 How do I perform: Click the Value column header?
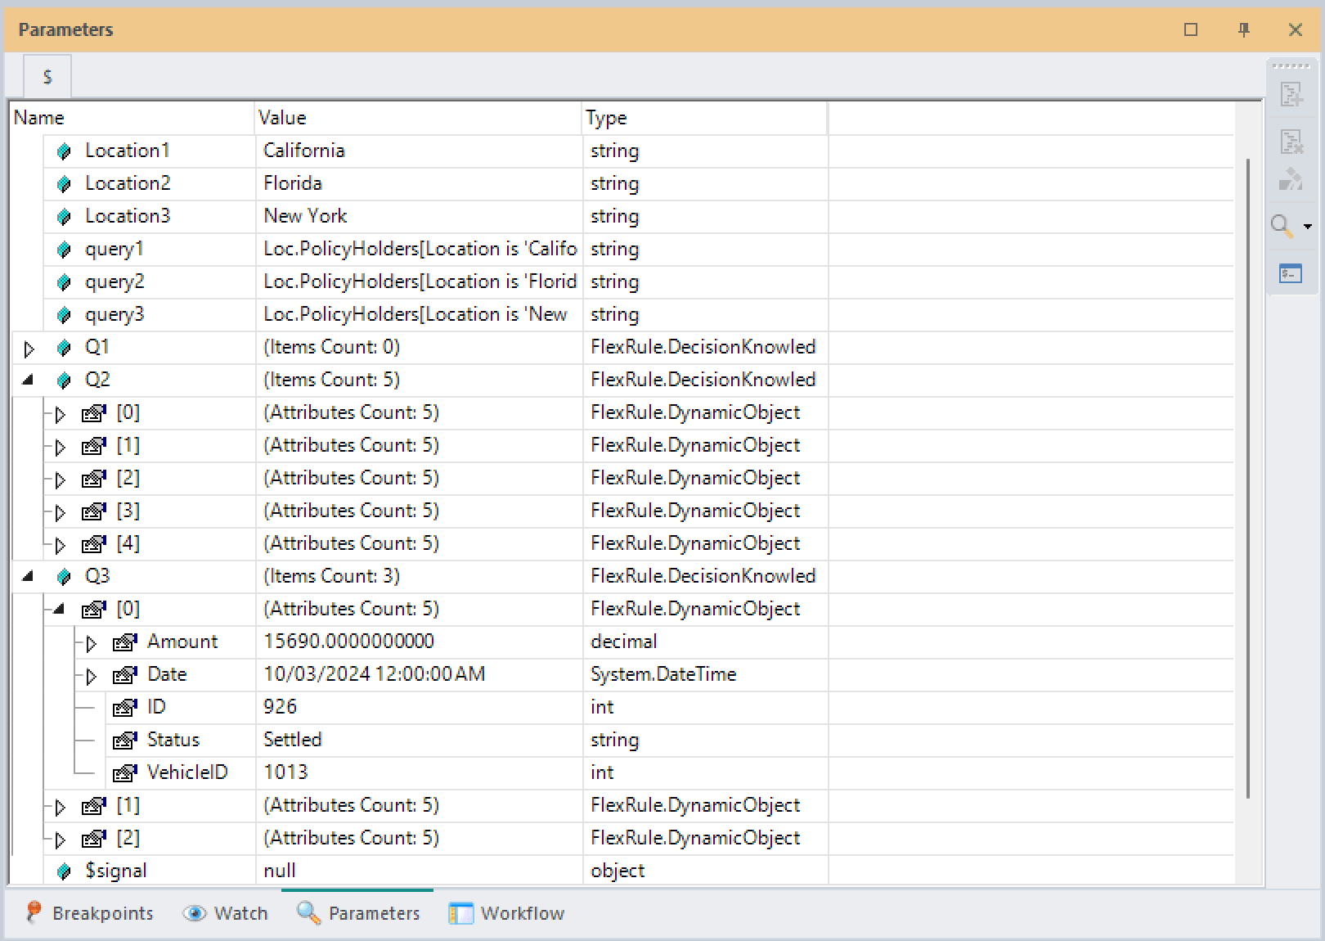coord(418,118)
